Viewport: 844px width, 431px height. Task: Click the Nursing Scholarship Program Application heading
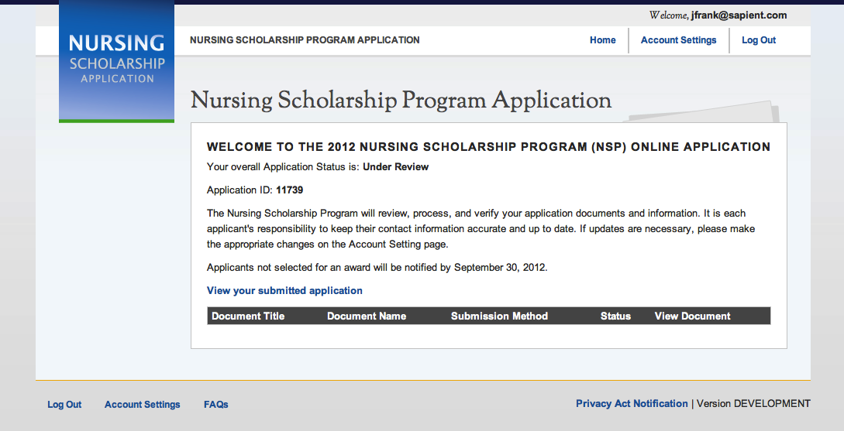401,101
